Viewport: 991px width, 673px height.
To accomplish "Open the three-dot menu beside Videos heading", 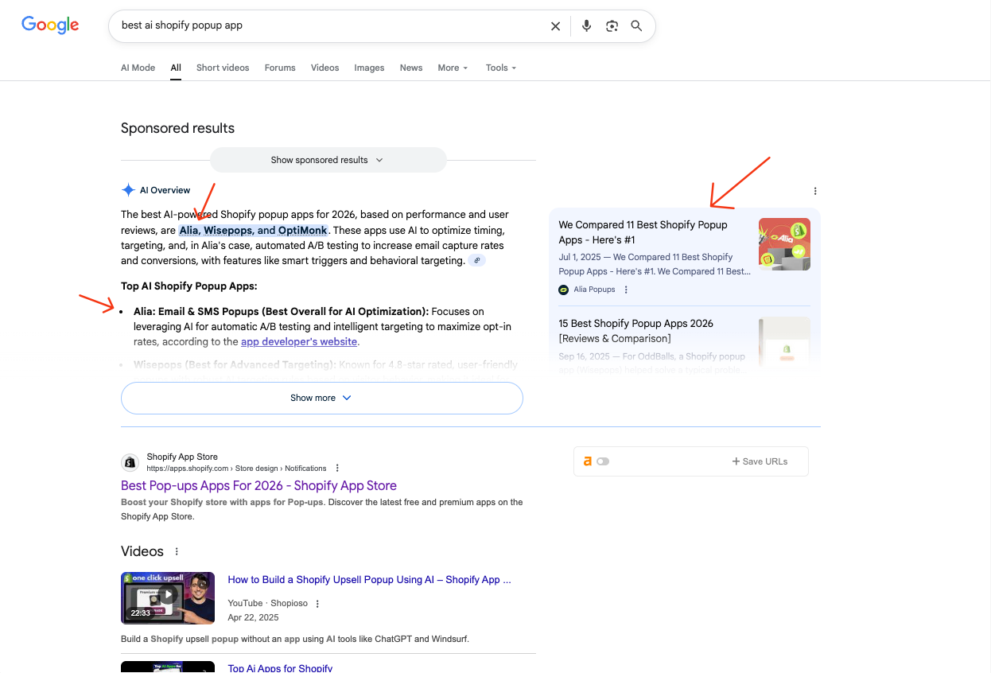I will [x=176, y=550].
